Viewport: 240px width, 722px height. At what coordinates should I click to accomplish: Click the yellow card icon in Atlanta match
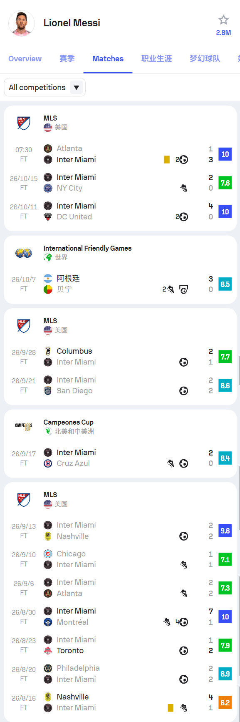click(167, 159)
